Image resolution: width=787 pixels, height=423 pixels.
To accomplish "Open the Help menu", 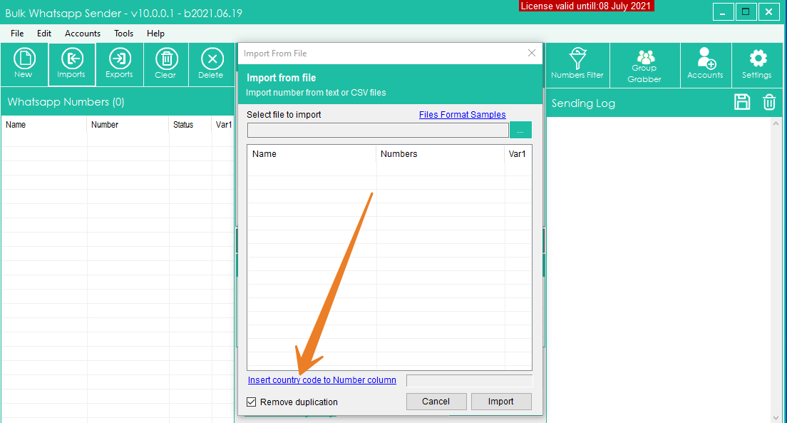I will (x=155, y=33).
